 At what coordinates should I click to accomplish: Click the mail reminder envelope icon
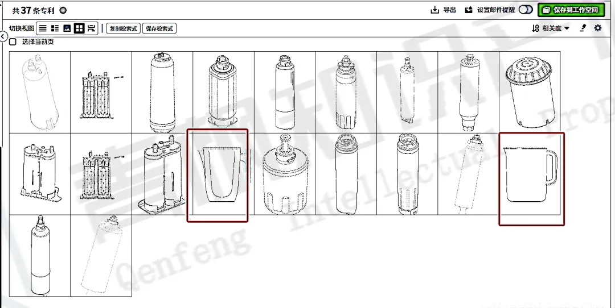469,10
